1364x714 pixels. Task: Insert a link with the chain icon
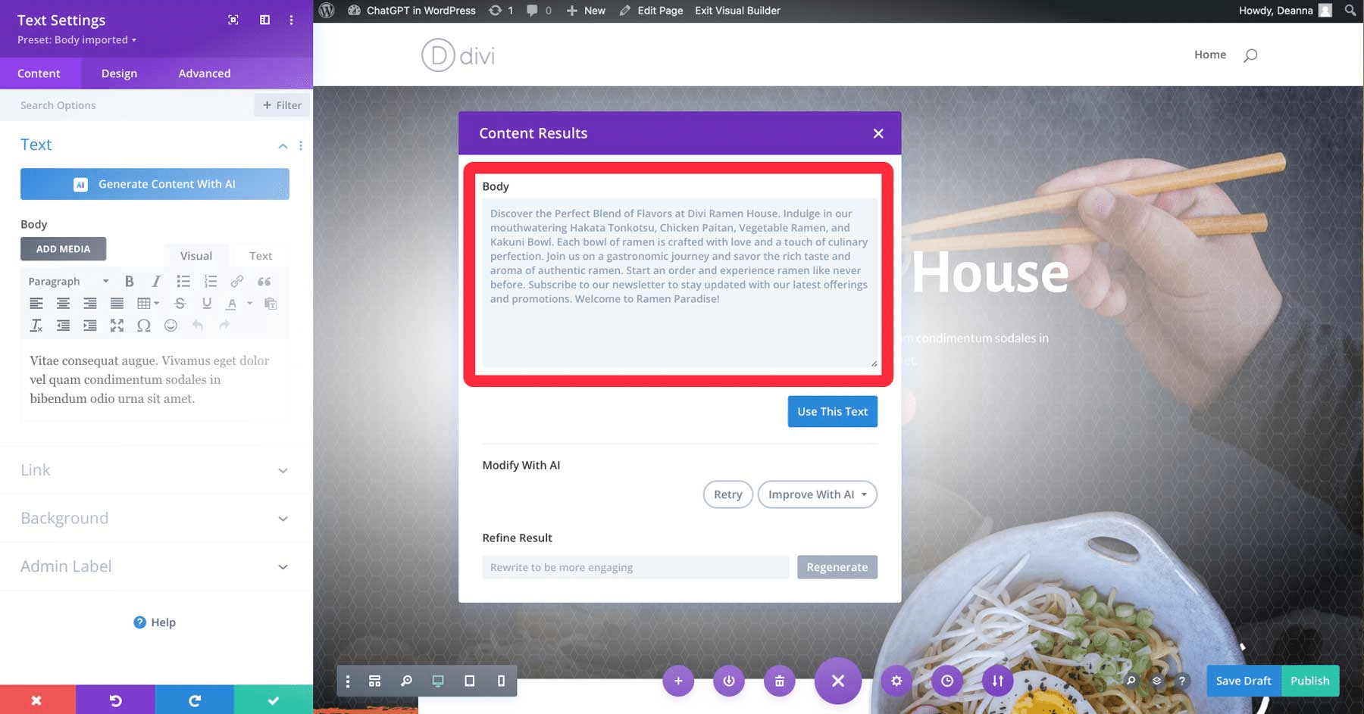click(x=237, y=281)
